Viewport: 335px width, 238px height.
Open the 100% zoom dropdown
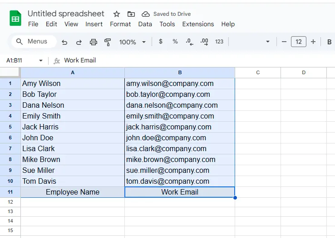[132, 42]
